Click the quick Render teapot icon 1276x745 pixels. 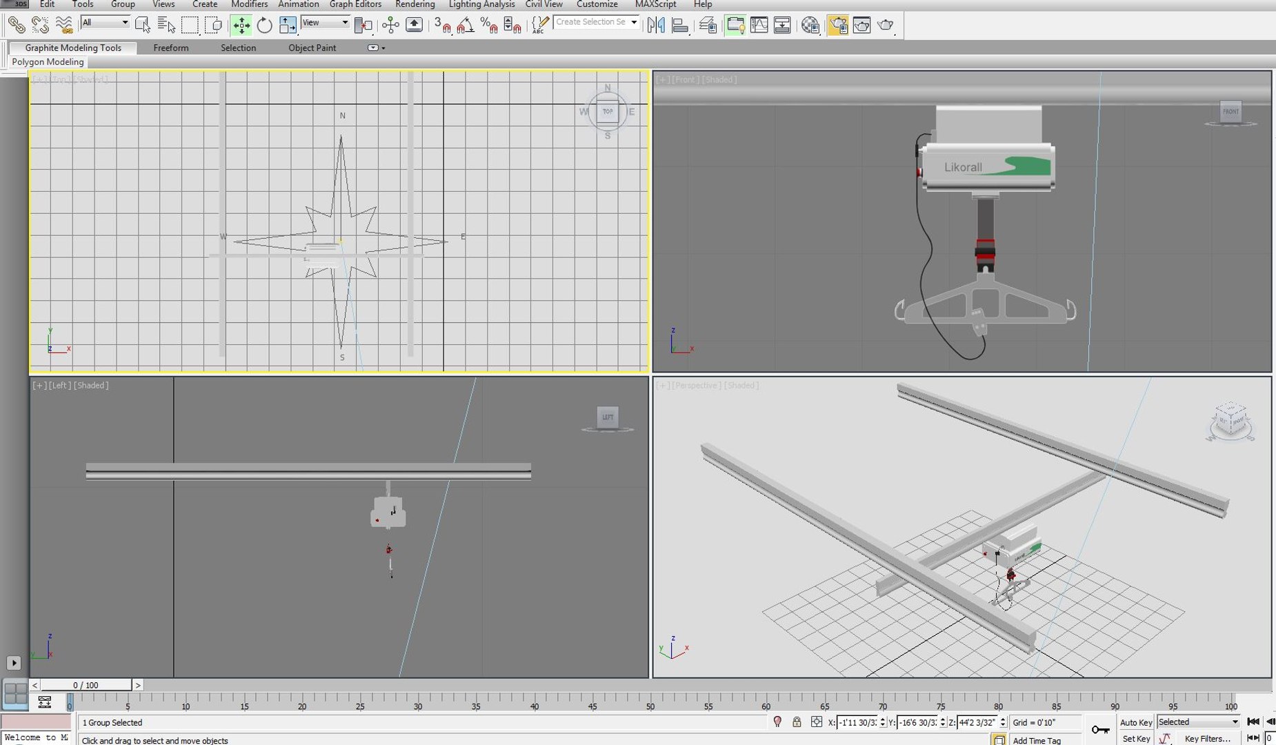(886, 26)
